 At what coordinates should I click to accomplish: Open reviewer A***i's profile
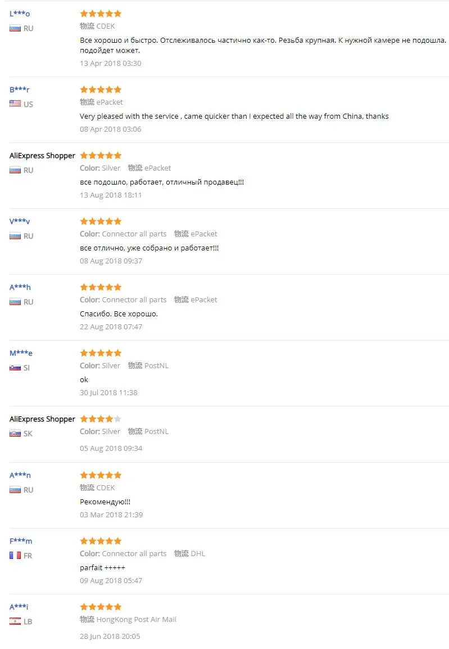pyautogui.click(x=19, y=607)
